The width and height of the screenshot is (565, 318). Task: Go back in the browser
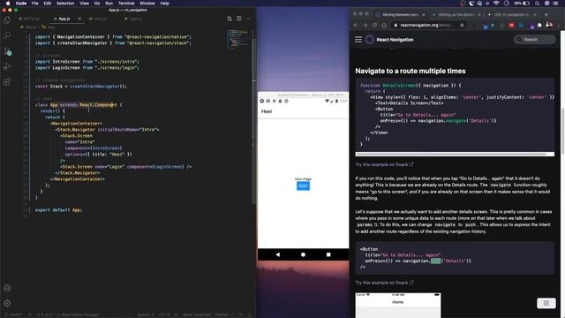pos(356,26)
